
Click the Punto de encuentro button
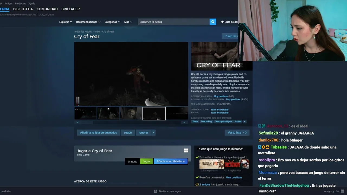230,36
